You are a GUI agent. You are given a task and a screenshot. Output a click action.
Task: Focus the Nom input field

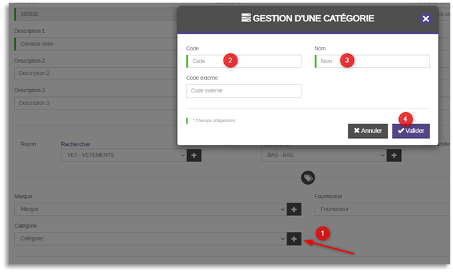click(x=373, y=61)
